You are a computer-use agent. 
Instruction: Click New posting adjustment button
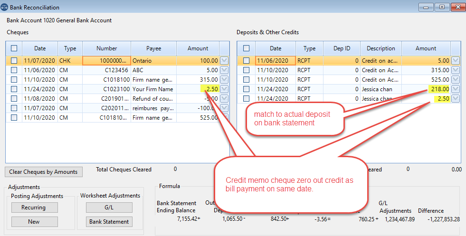coord(35,222)
